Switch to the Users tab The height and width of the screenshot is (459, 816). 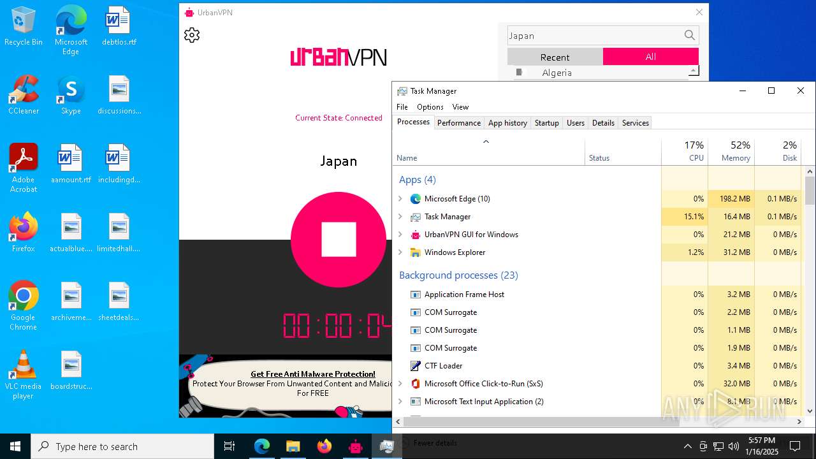click(576, 123)
